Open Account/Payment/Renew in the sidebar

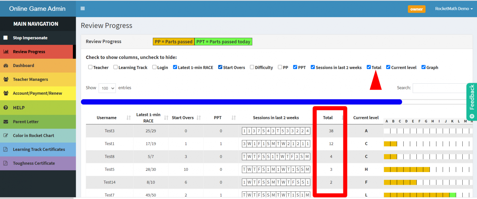coord(37,93)
